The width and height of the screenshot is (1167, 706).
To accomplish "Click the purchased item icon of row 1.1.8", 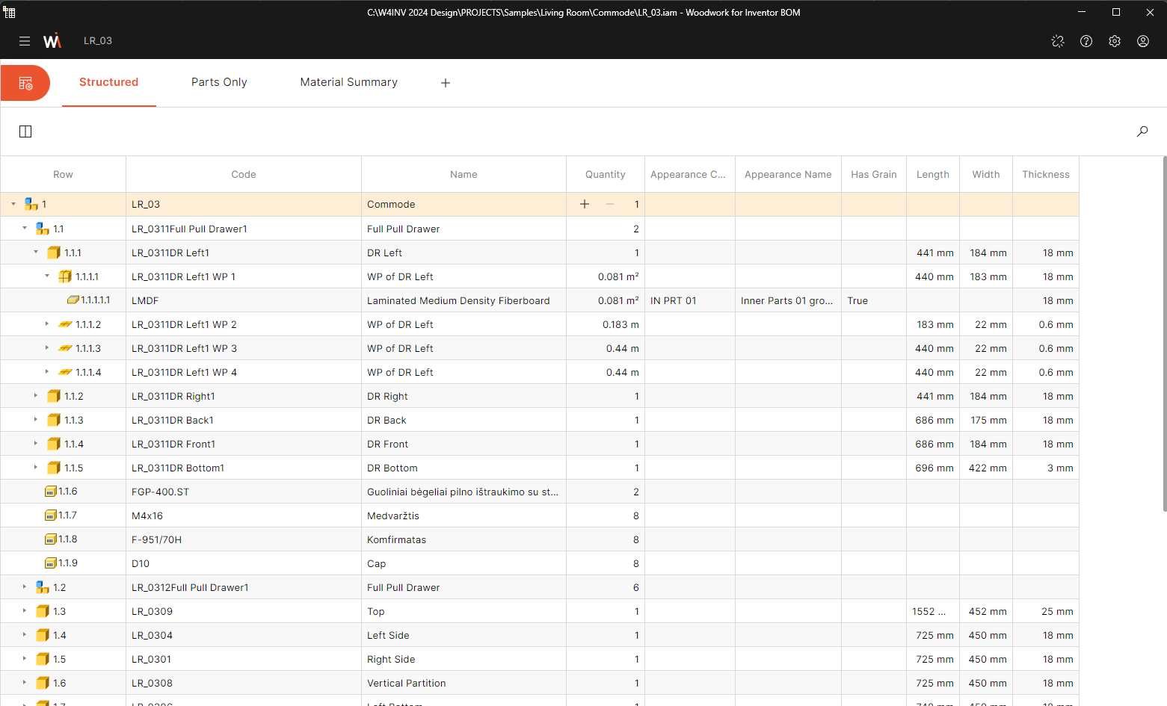I will pyautogui.click(x=51, y=539).
